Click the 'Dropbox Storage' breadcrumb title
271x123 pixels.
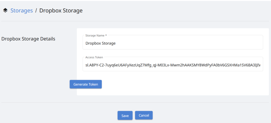click(x=61, y=11)
